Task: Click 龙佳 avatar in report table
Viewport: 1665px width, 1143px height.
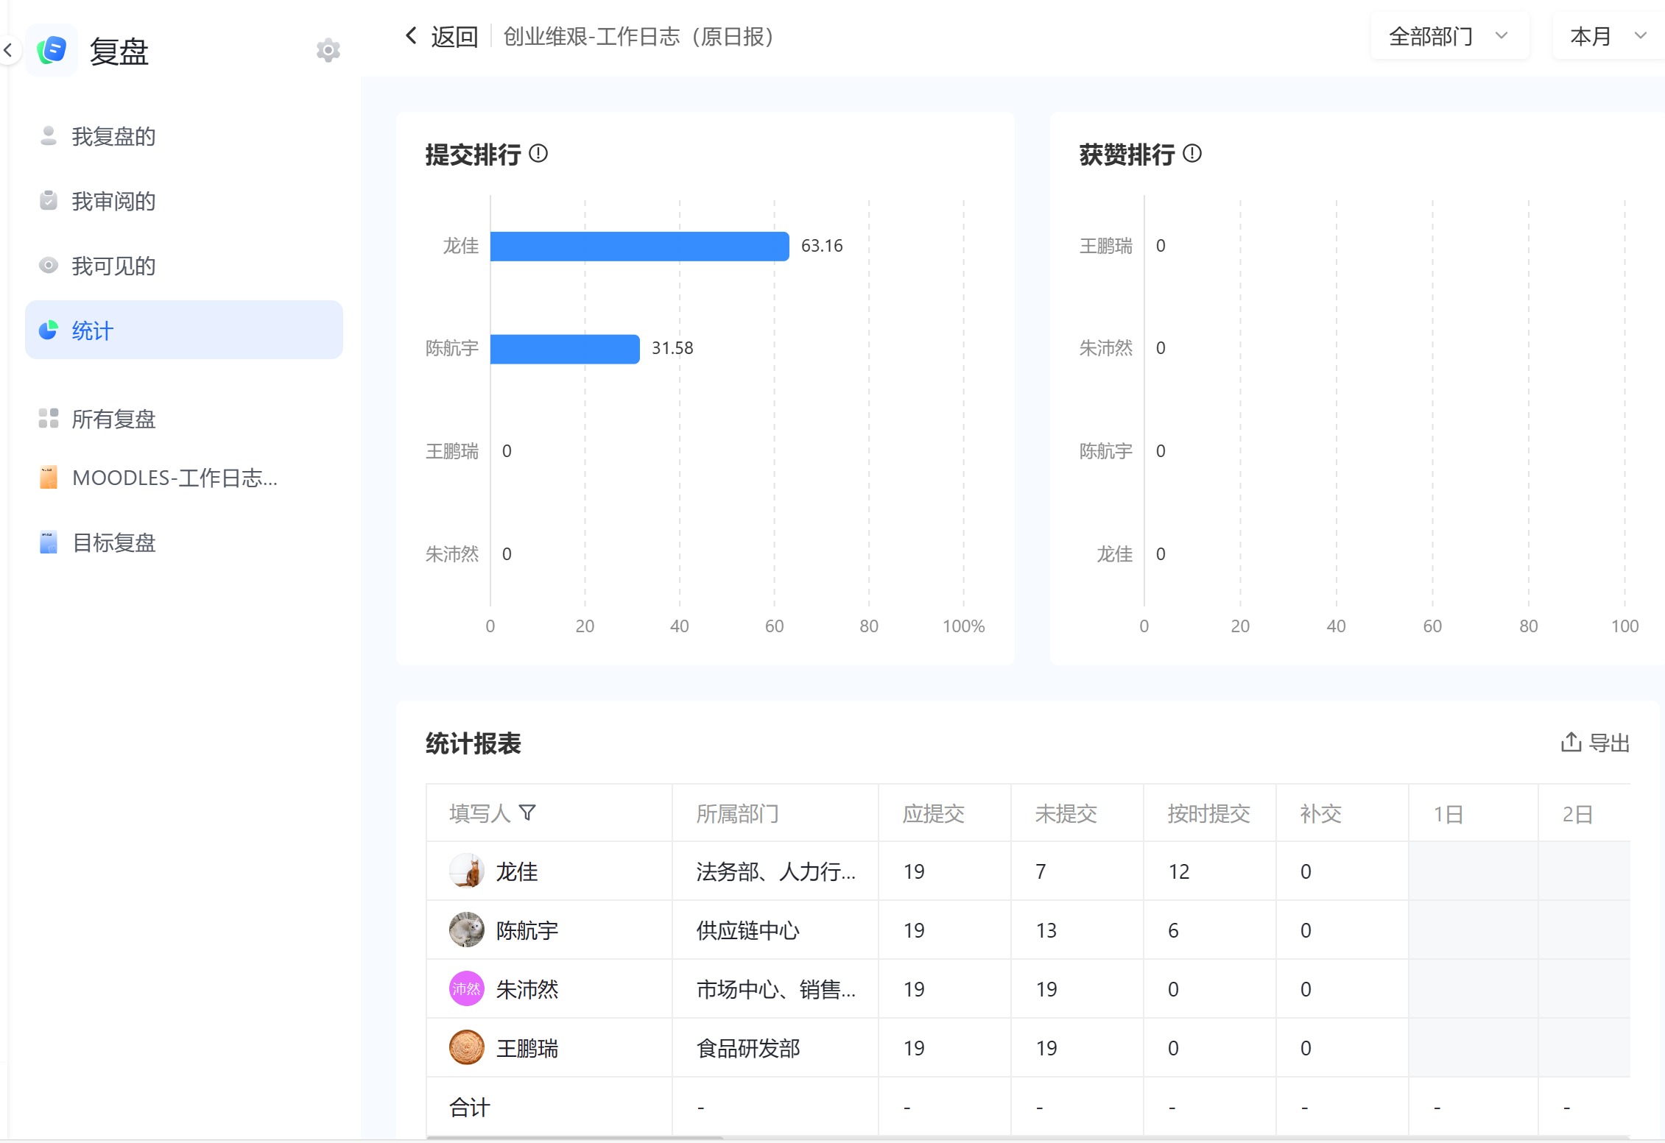Action: pyautogui.click(x=467, y=871)
